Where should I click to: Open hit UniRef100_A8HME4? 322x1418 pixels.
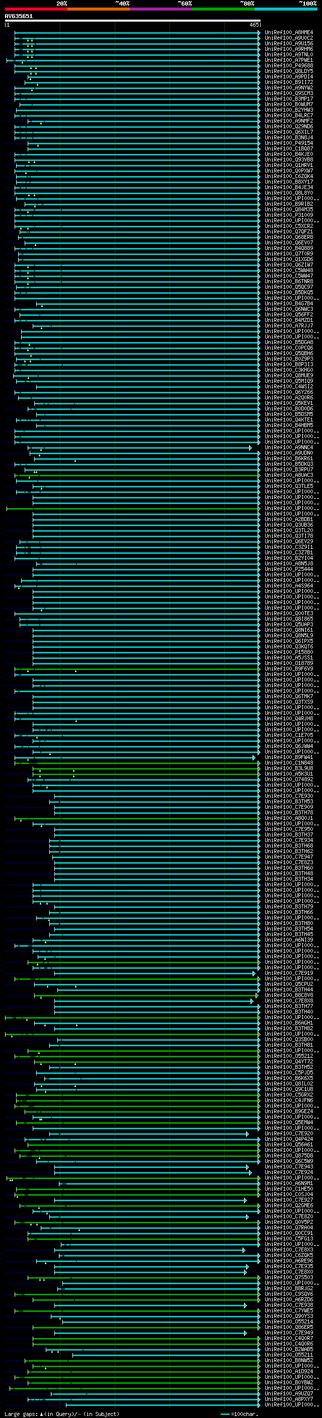coord(288,33)
